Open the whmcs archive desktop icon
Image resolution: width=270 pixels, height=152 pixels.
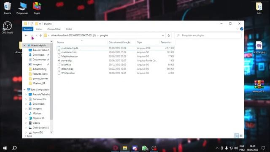click(x=259, y=86)
